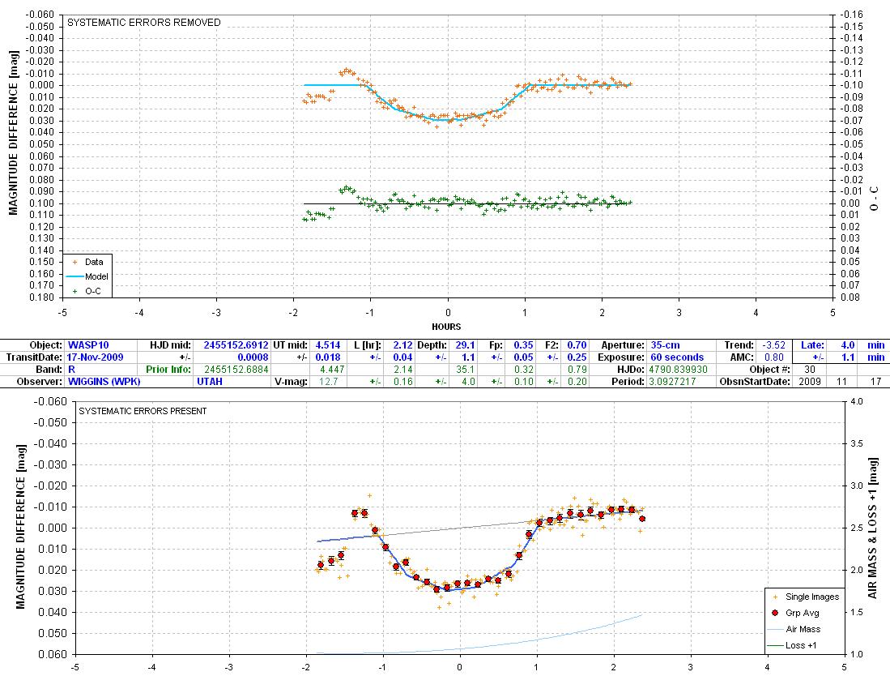Click the HJD uncertainty 0.0008 cell
Image resolution: width=890 pixels, height=676 pixels.
(x=232, y=357)
